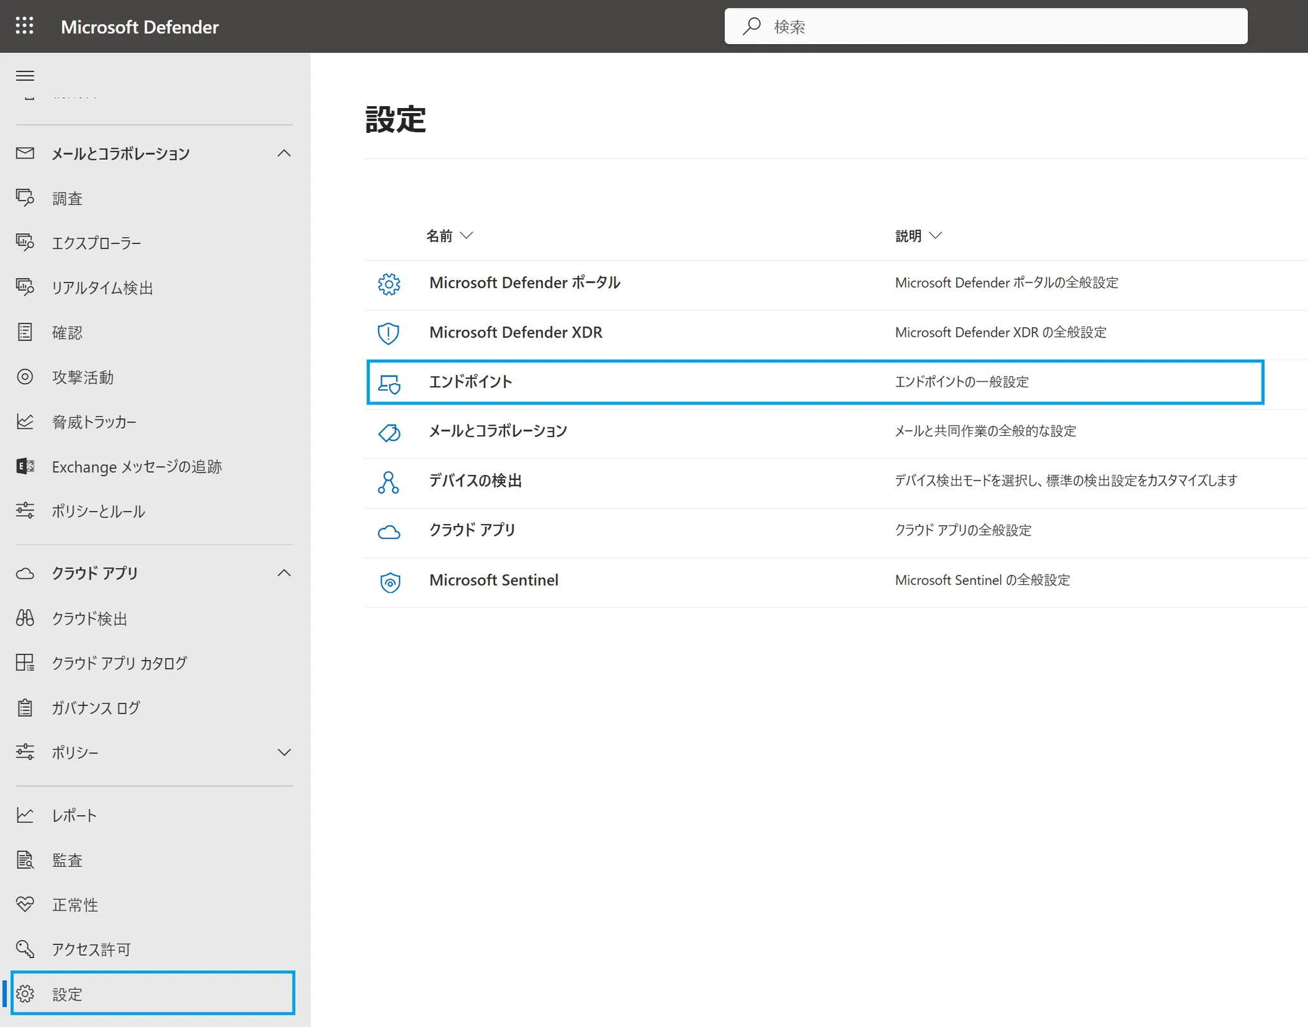Open エンドポイント settings row
Screen dimensions: 1308x1027
(471, 382)
